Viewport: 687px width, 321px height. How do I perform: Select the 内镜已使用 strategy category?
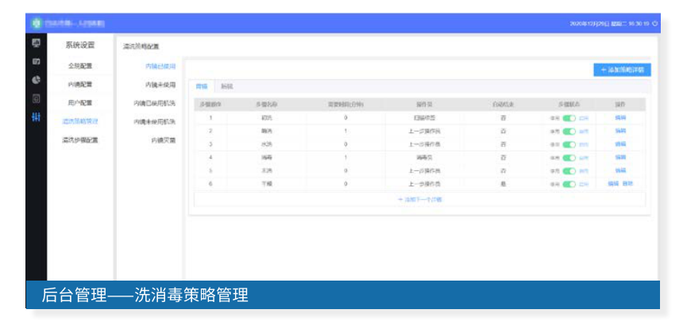click(x=160, y=67)
